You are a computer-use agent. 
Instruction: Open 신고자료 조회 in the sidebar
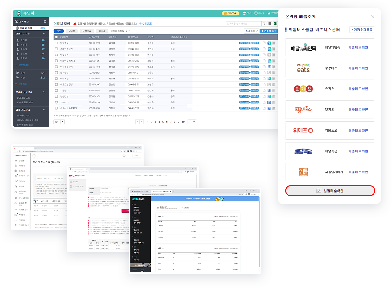(23, 98)
